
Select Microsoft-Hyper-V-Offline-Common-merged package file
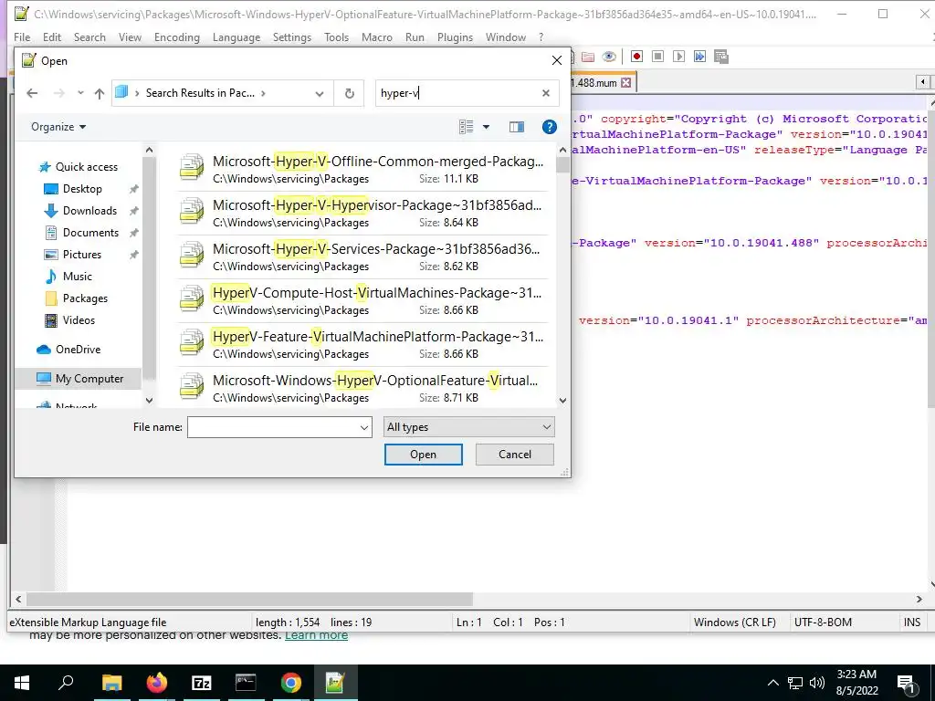tap(362, 169)
